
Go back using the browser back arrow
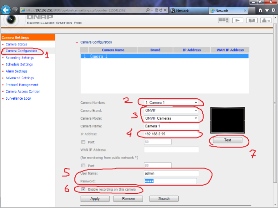point(6,10)
